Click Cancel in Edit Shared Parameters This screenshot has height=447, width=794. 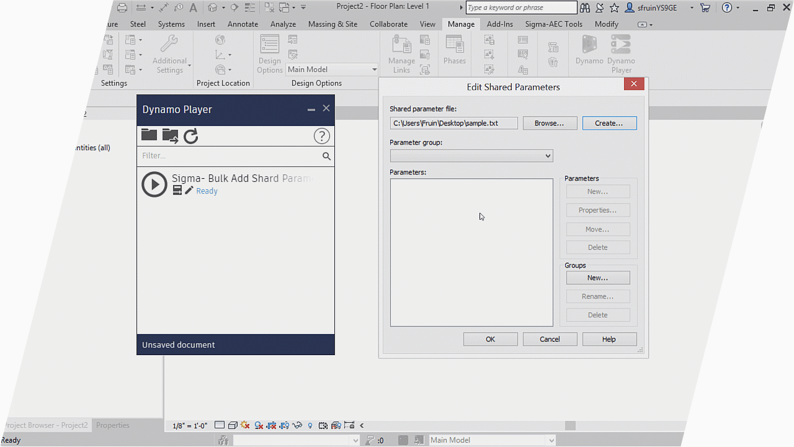coord(550,339)
